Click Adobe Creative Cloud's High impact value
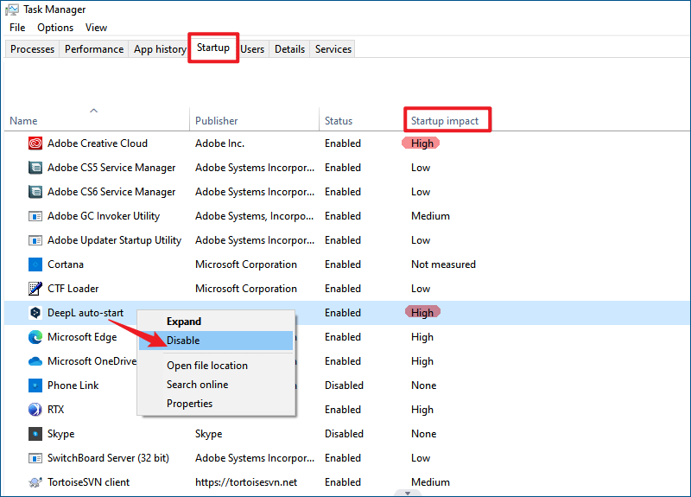 pos(422,143)
